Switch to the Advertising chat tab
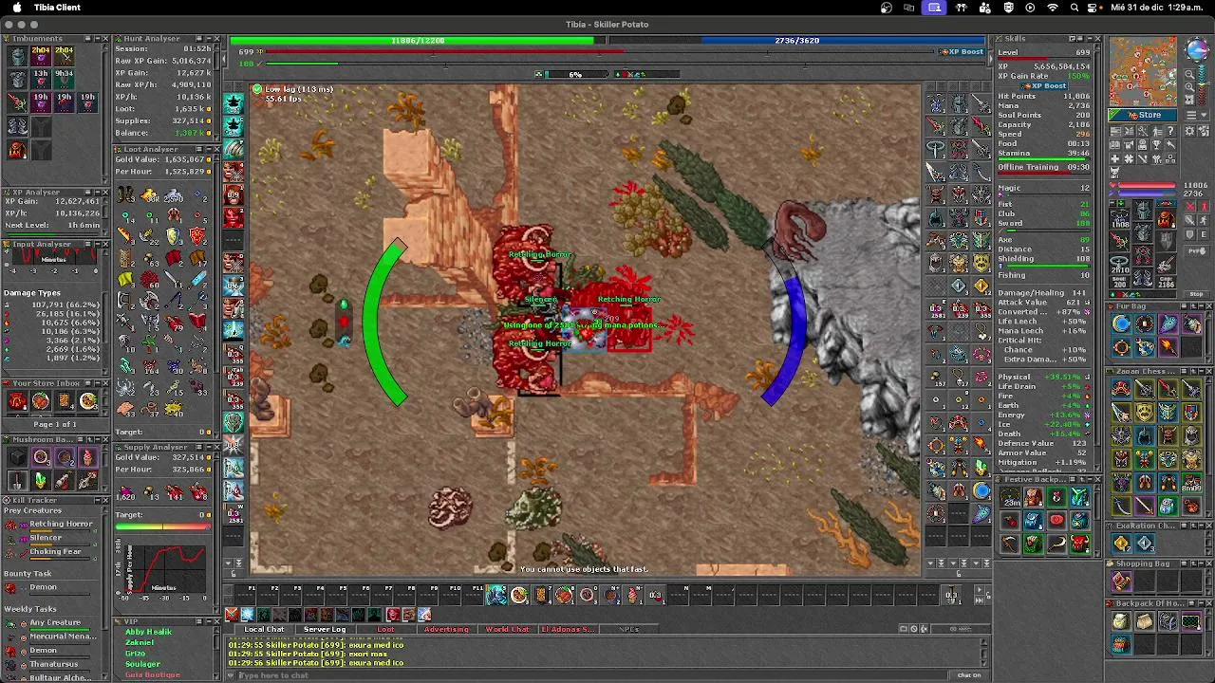This screenshot has width=1215, height=683. click(x=446, y=629)
